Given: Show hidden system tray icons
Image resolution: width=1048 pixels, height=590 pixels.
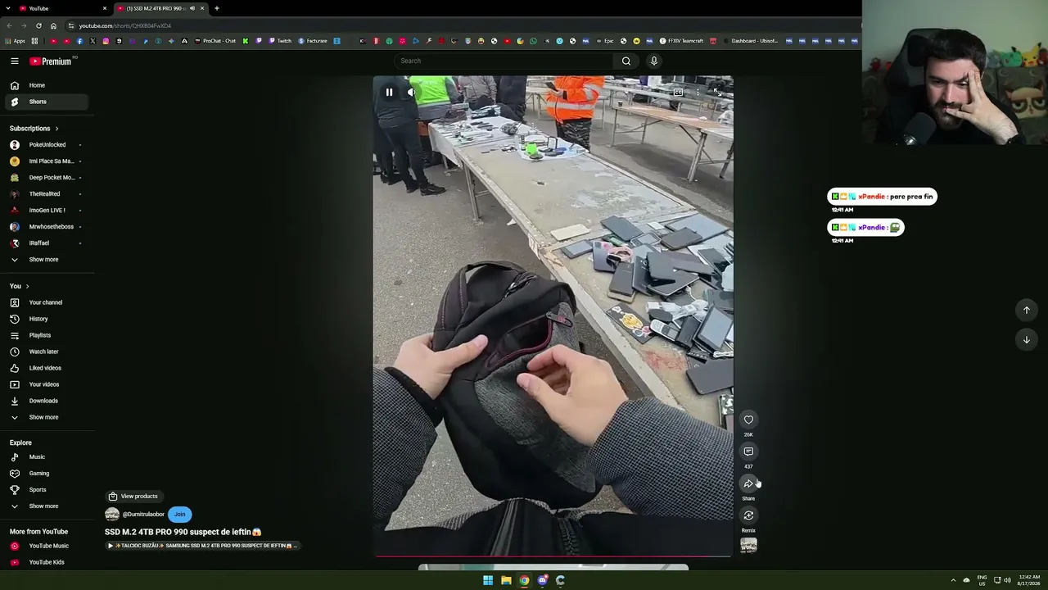Looking at the screenshot, I should pyautogui.click(x=953, y=580).
